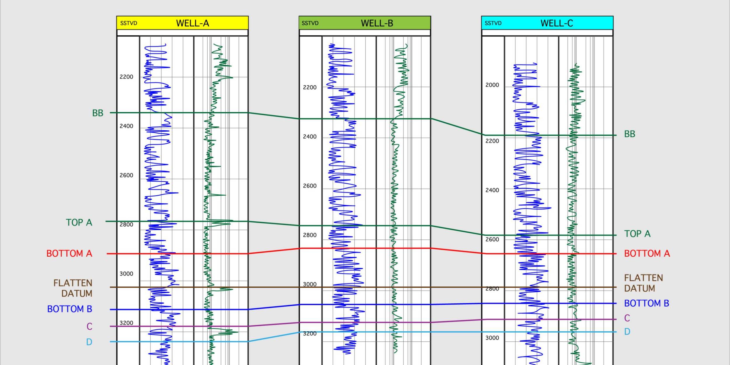
Task: Pick depth value 2400 in WELL-C track
Action: (x=492, y=190)
